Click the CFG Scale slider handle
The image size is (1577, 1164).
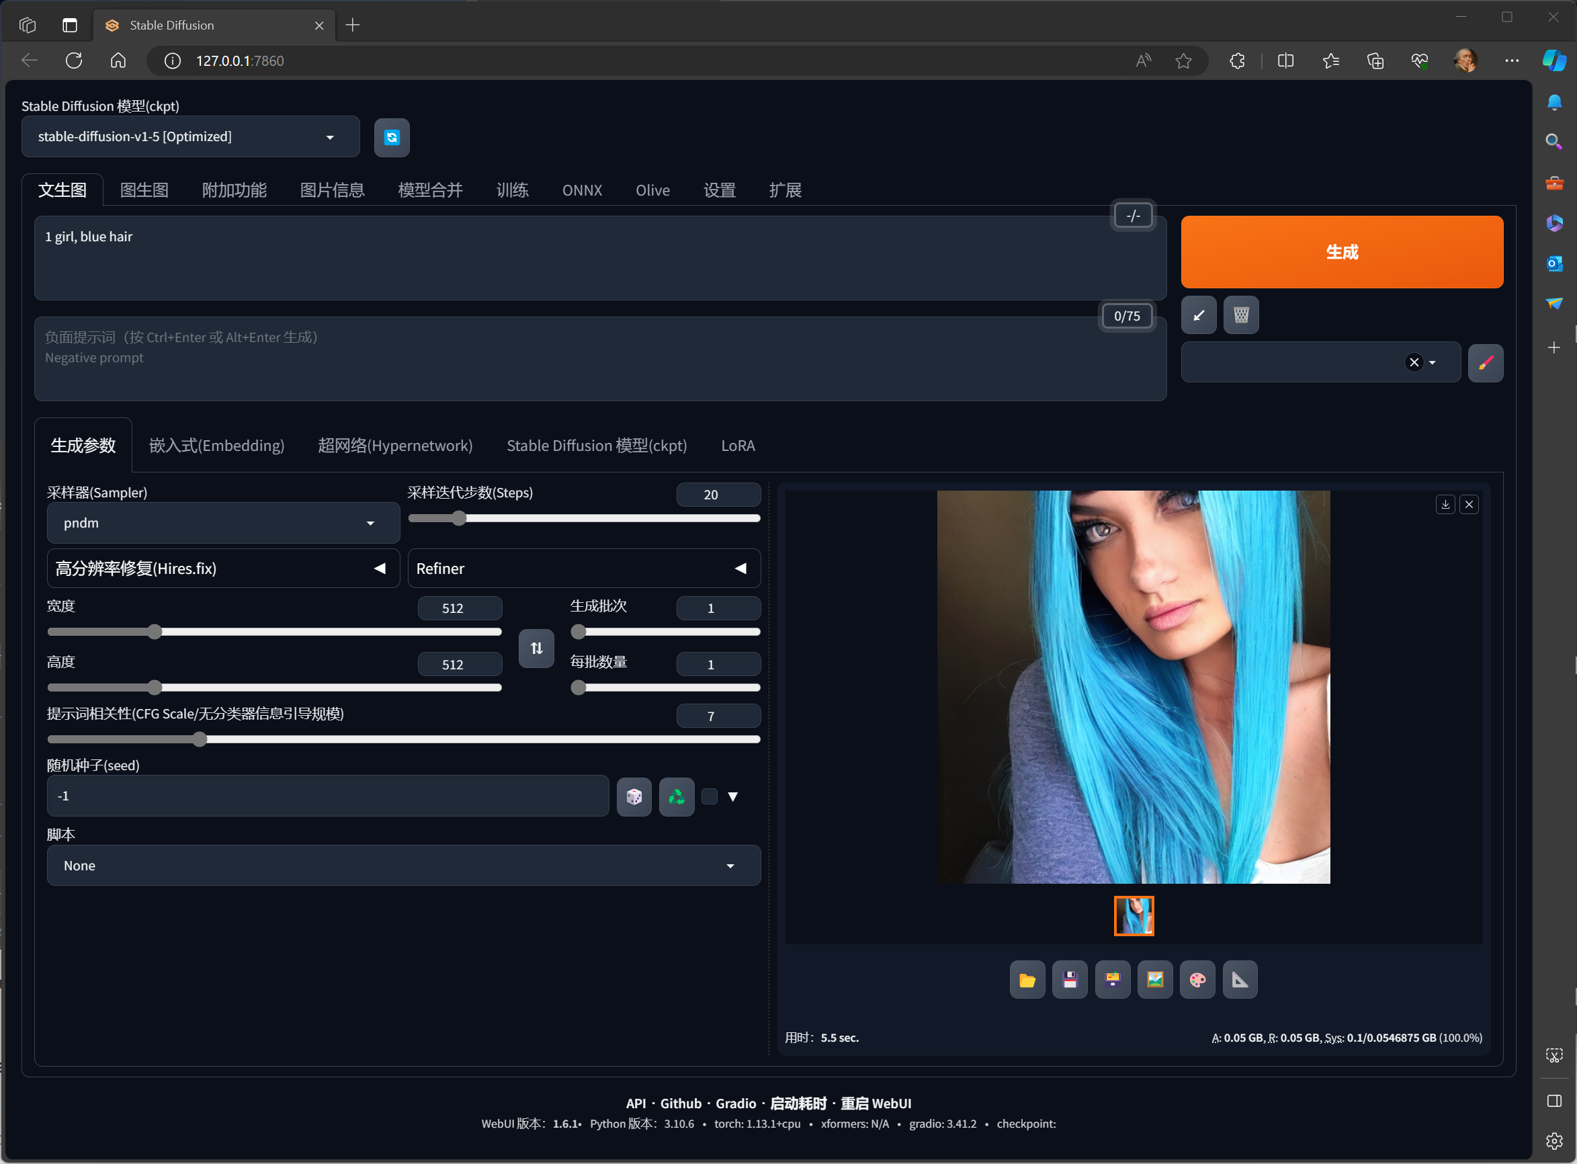point(200,739)
